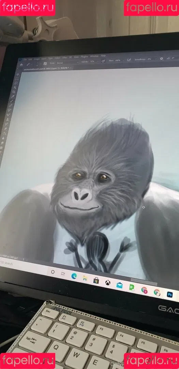This screenshot has width=179, height=369.
Task: Click the Smoothing percentage field
Action: pyautogui.click(x=150, y=59)
